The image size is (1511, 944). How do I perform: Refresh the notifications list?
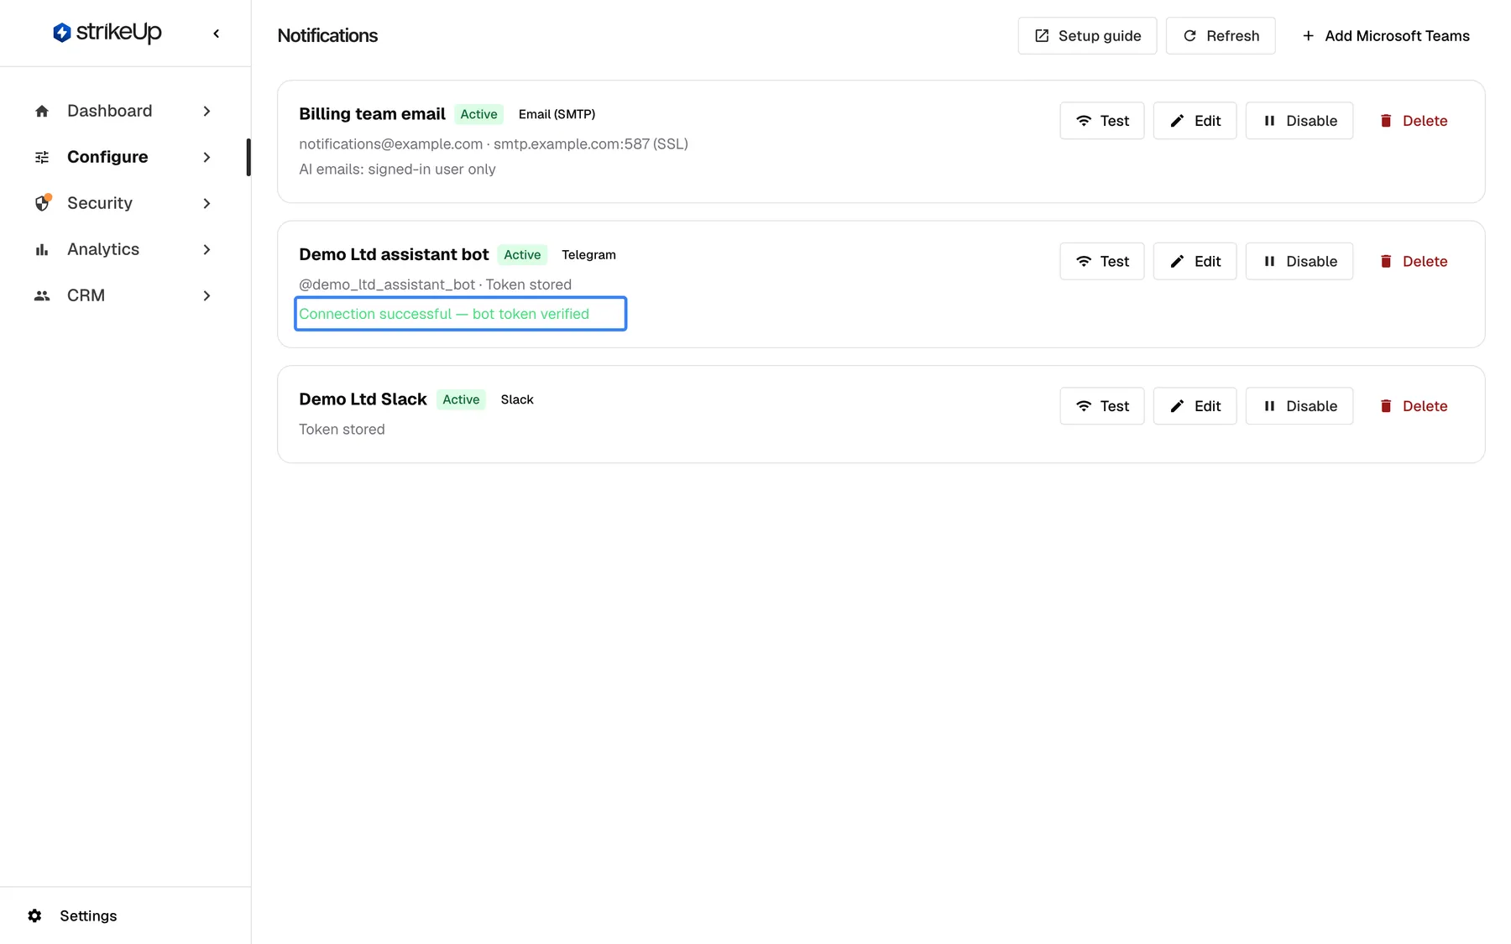pyautogui.click(x=1221, y=35)
